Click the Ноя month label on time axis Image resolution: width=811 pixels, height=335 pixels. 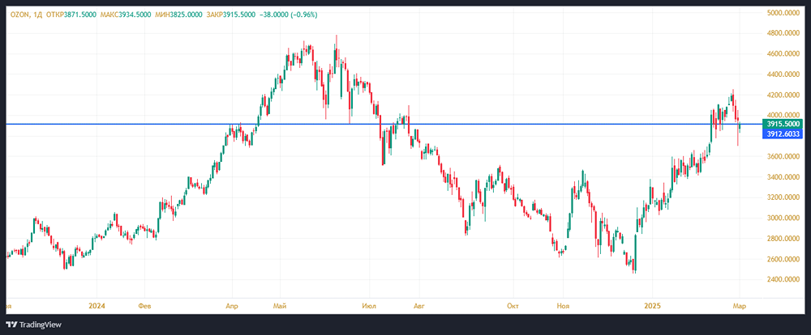click(x=564, y=306)
